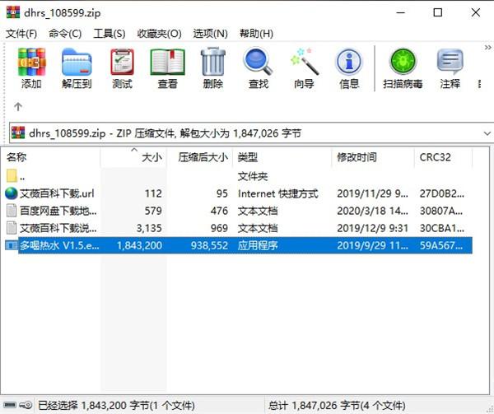Open the 选项(N) menu

coord(210,34)
